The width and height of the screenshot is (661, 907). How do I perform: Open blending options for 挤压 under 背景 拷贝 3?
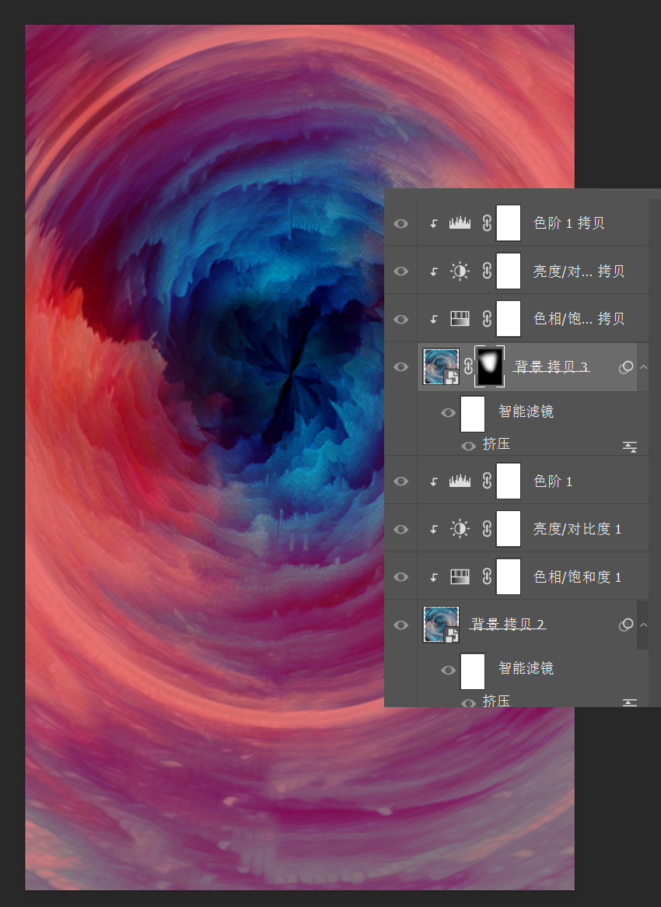(630, 446)
